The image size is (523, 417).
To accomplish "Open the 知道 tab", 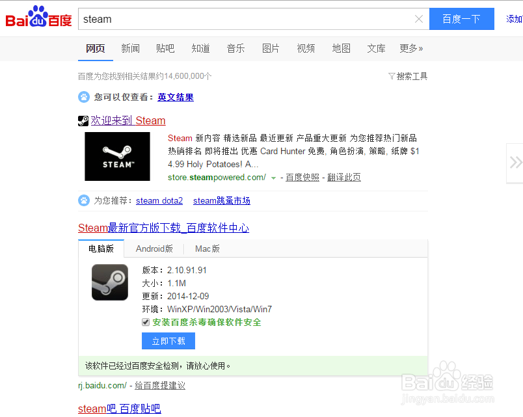I will tap(201, 49).
